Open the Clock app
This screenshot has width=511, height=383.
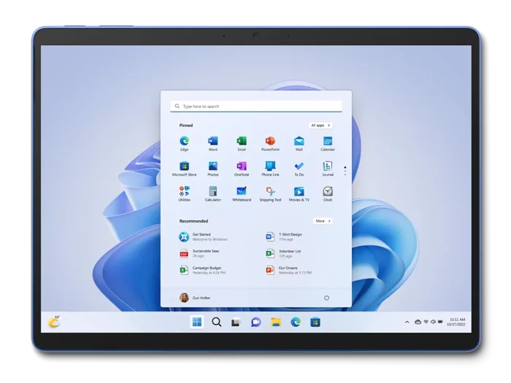click(328, 194)
